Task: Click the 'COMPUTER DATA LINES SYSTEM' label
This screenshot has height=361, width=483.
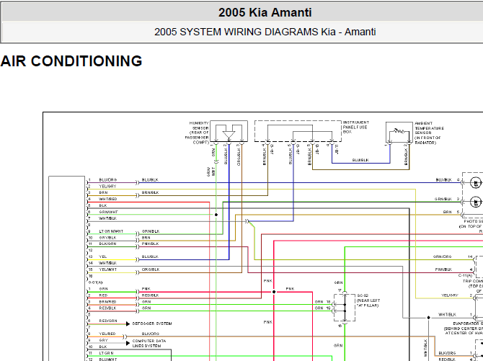Action: [149, 344]
